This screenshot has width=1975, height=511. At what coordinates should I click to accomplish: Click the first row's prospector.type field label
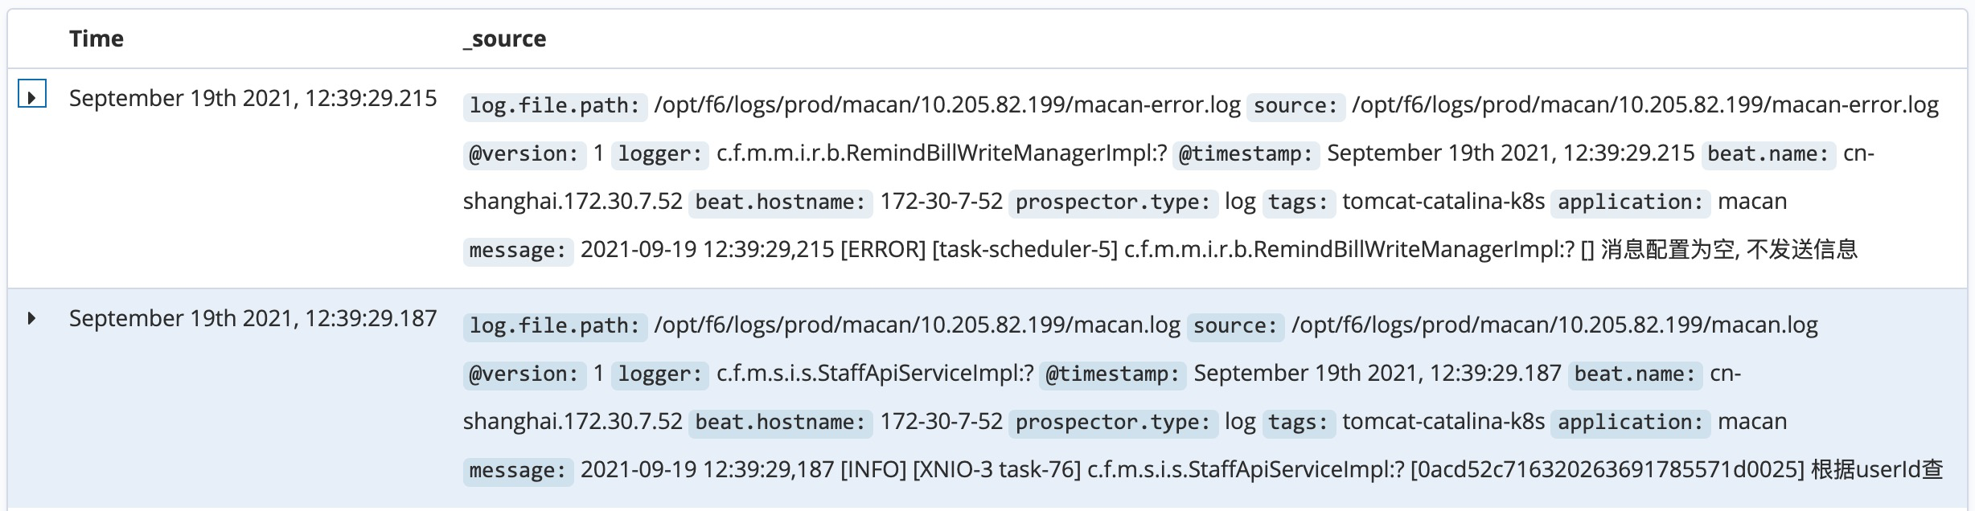(1113, 202)
